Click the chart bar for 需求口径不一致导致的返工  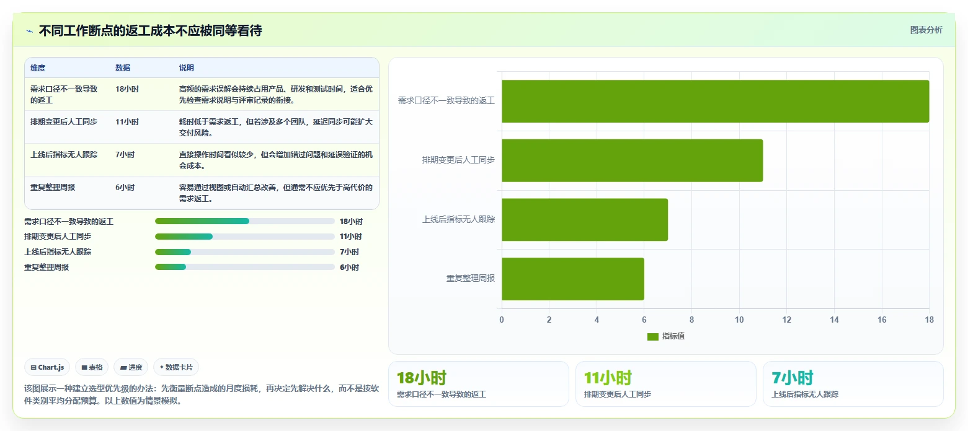click(715, 101)
